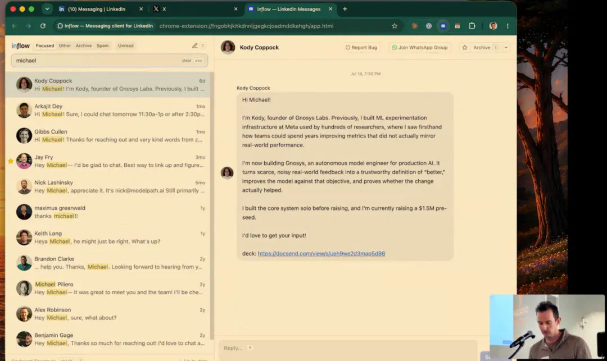Go forward in browser history
607x361 pixels.
pyautogui.click(x=28, y=26)
